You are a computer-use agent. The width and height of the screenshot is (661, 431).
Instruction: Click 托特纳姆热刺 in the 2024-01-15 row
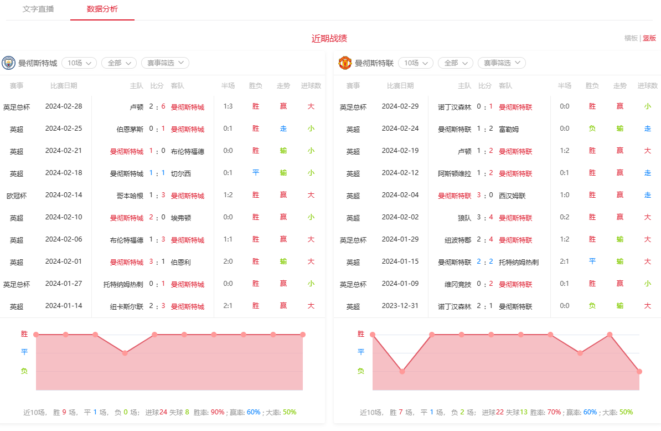pyautogui.click(x=519, y=262)
